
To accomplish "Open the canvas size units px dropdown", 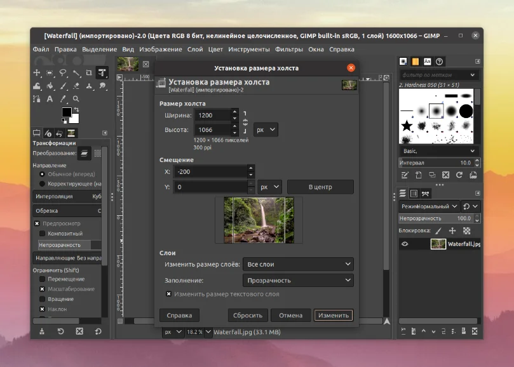I will coord(266,130).
